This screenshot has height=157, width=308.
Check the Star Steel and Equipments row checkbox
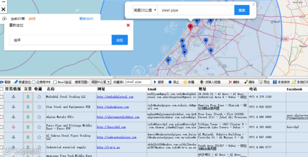coord(2,107)
